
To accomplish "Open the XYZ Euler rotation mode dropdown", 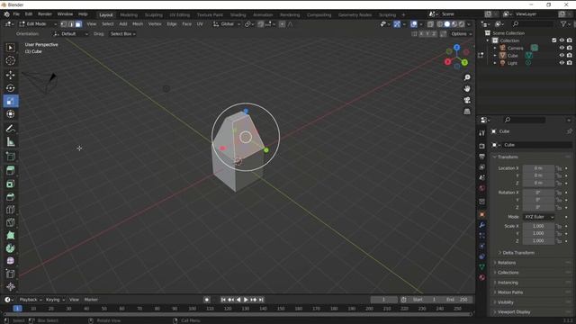I will [538, 217].
